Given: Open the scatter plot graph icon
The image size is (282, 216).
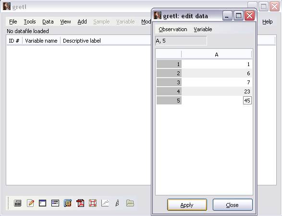Looking at the screenshot, I should pyautogui.click(x=105, y=203).
